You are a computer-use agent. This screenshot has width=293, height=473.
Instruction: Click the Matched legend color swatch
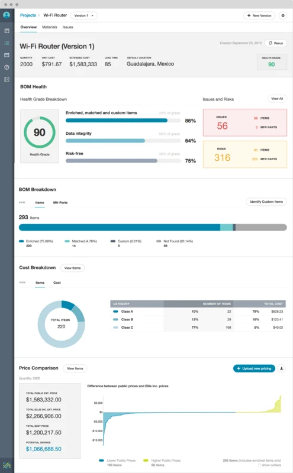point(67,241)
